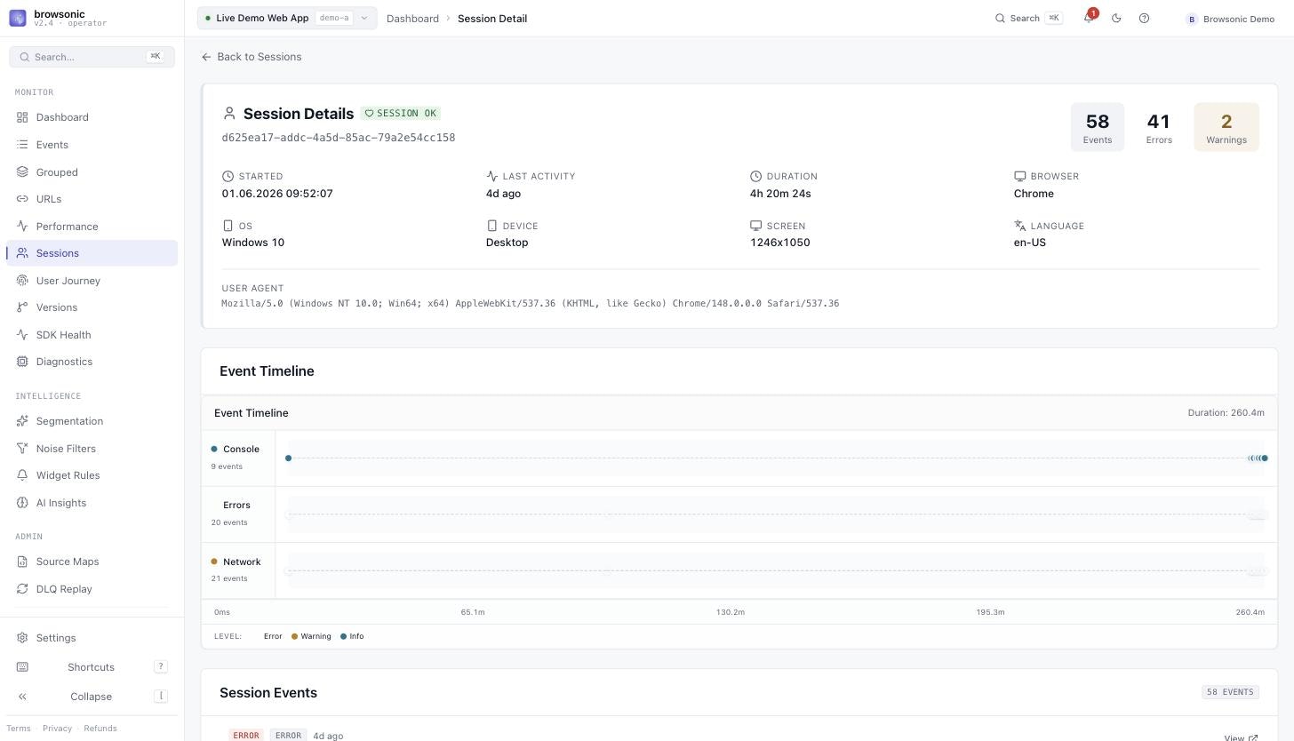Click the Browsonic Demo user avatar
This screenshot has width=1294, height=741.
1192,19
